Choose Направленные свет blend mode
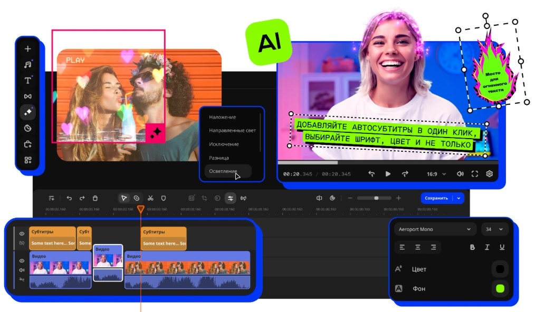 click(232, 130)
